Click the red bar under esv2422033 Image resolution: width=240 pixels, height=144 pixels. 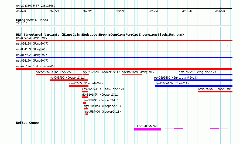tap(85, 92)
